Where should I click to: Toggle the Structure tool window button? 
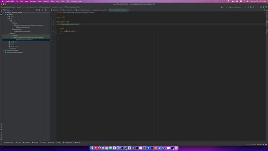[1, 127]
